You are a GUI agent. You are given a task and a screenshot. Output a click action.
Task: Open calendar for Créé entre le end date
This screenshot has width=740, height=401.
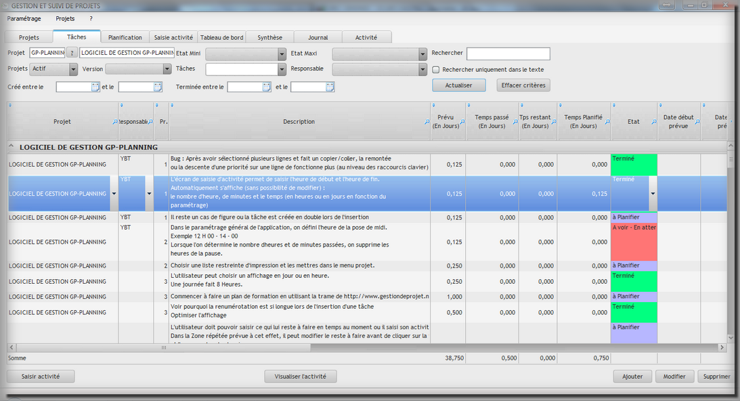coord(158,87)
